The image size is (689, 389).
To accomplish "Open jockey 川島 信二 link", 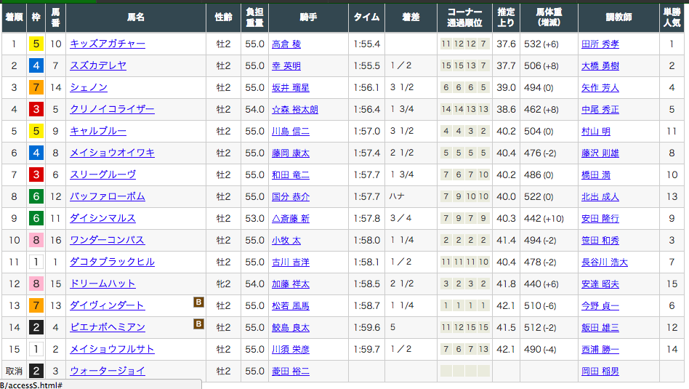I will coord(291,131).
